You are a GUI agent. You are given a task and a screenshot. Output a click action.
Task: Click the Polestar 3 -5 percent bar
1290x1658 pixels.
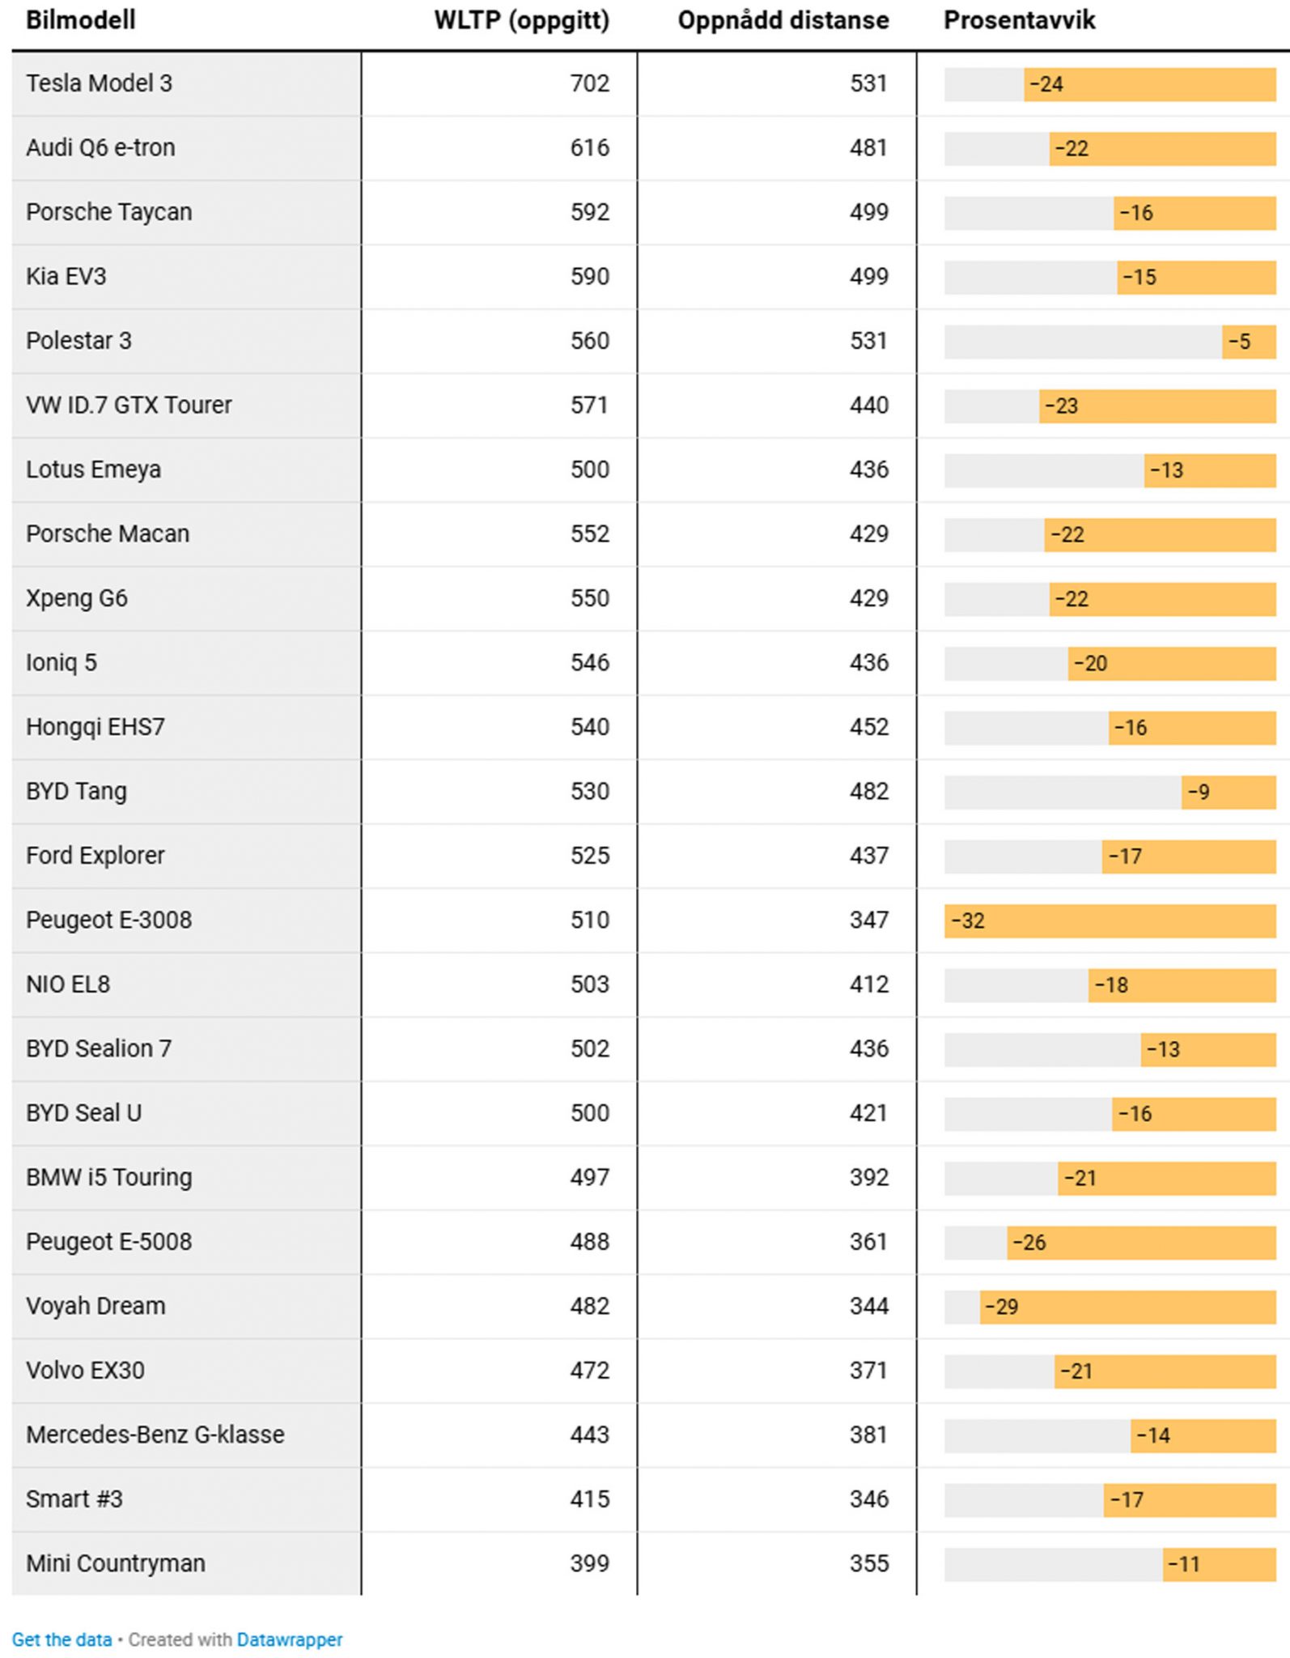tap(1249, 342)
